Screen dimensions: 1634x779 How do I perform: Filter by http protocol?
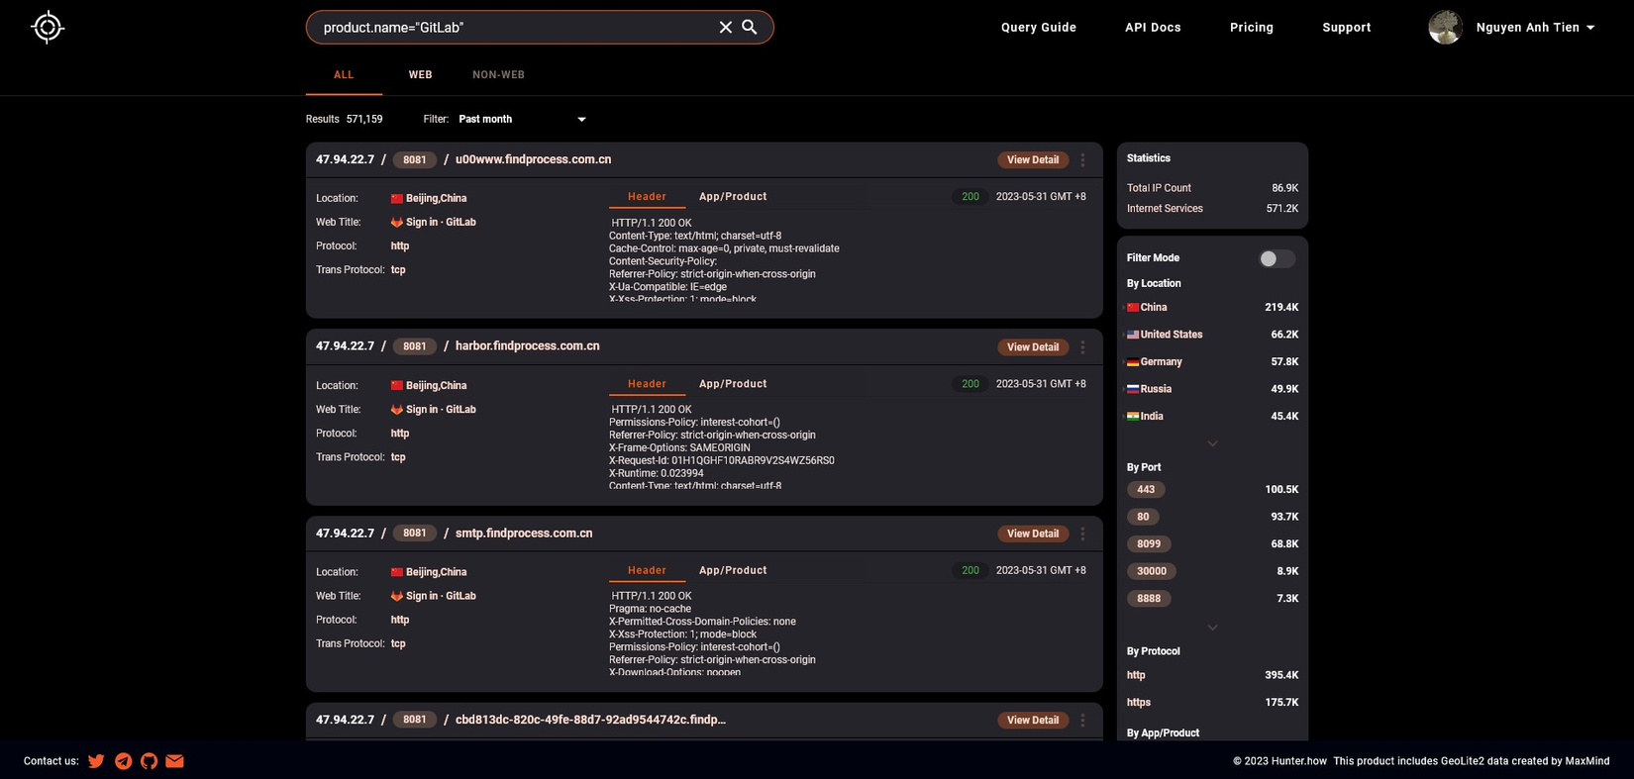(x=1136, y=675)
